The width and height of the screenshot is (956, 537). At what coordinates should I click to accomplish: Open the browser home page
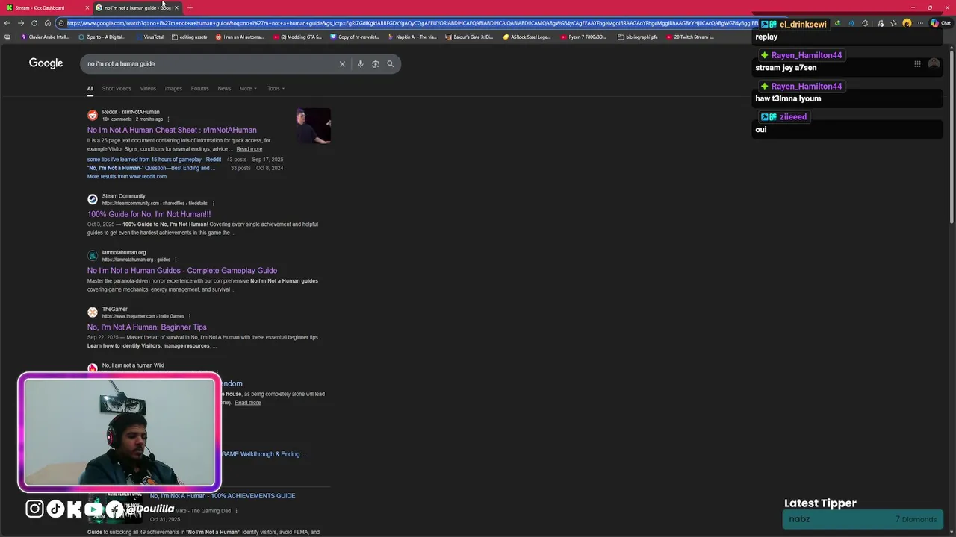click(x=47, y=23)
